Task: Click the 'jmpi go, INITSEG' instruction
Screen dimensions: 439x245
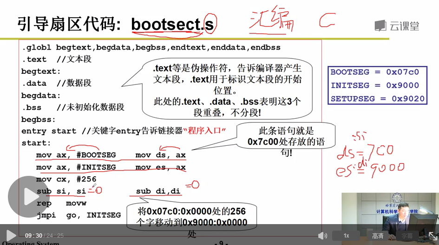Action: 79,215
